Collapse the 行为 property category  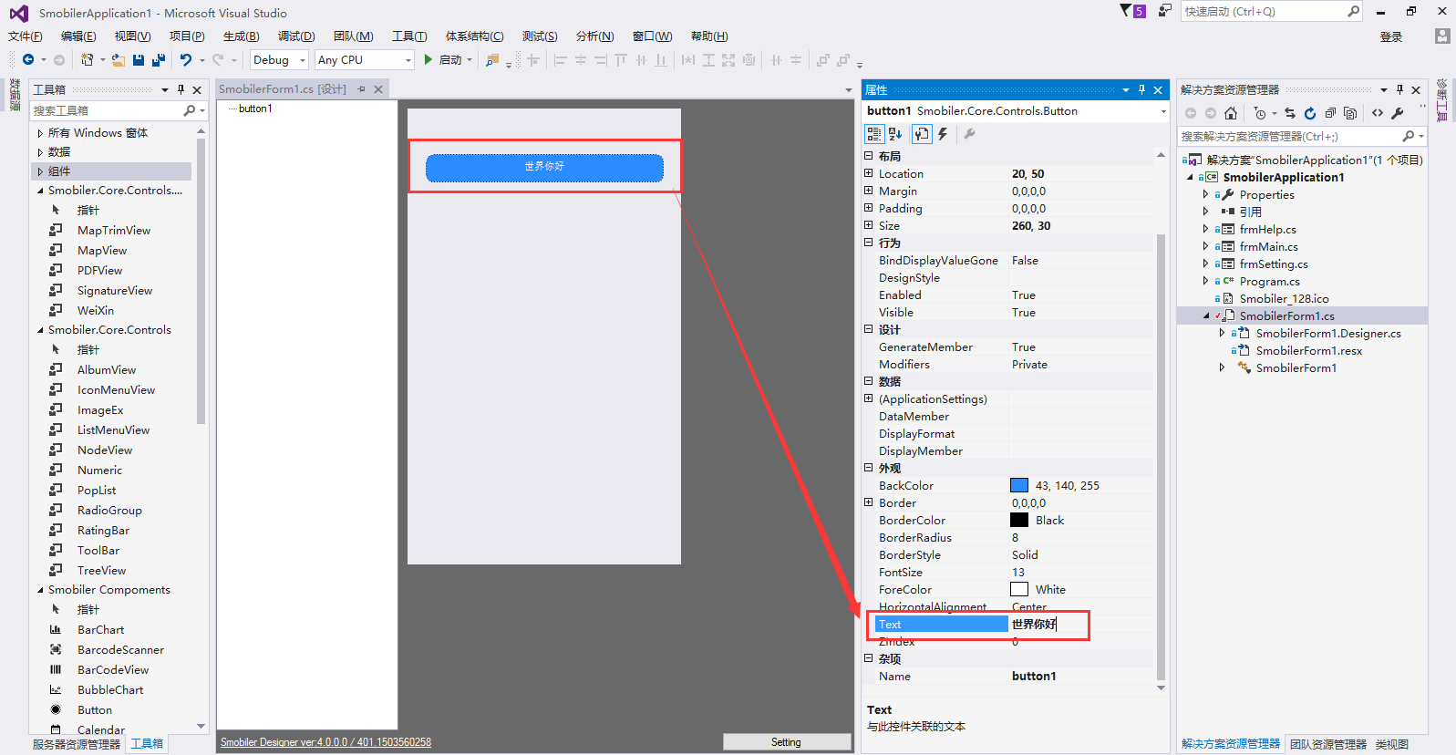click(x=869, y=243)
